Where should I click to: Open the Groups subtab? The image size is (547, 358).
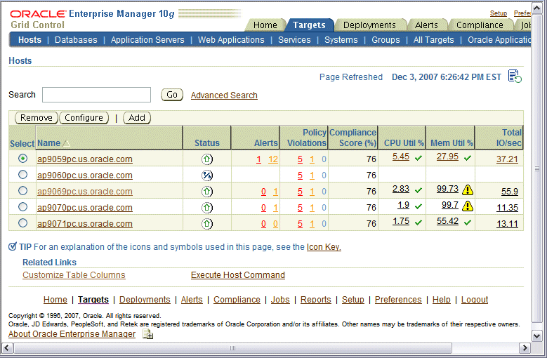(x=385, y=40)
